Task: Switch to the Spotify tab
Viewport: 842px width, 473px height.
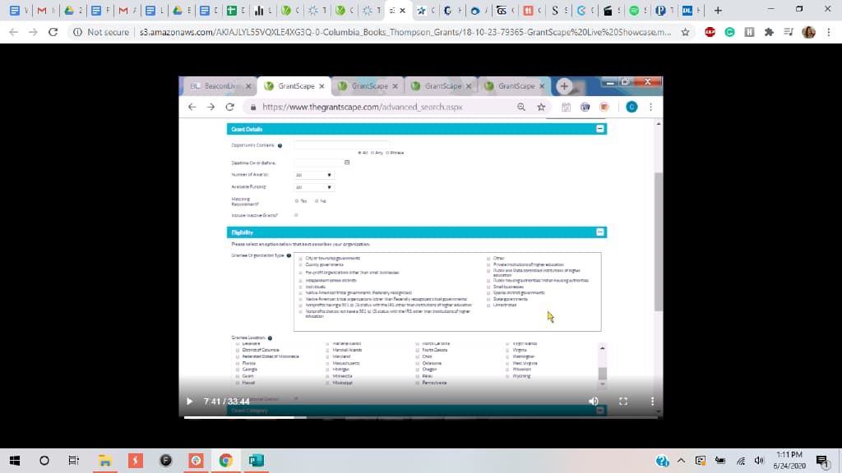Action: 634,10
